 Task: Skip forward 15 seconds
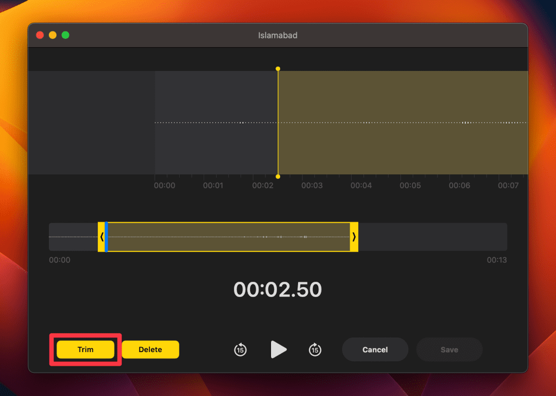[x=315, y=350]
